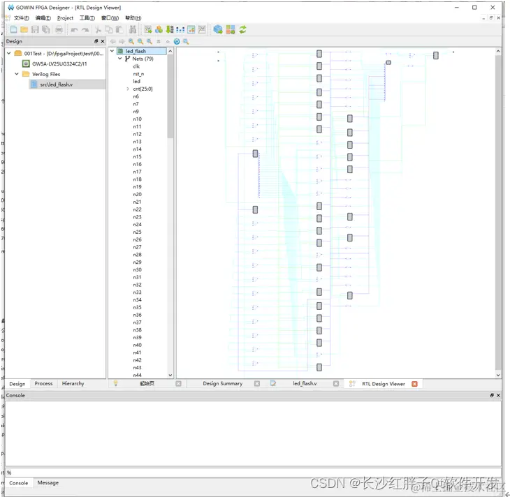Click the net list vertical scrollbar thumb
This screenshot has height=497, width=510.
(170, 96)
